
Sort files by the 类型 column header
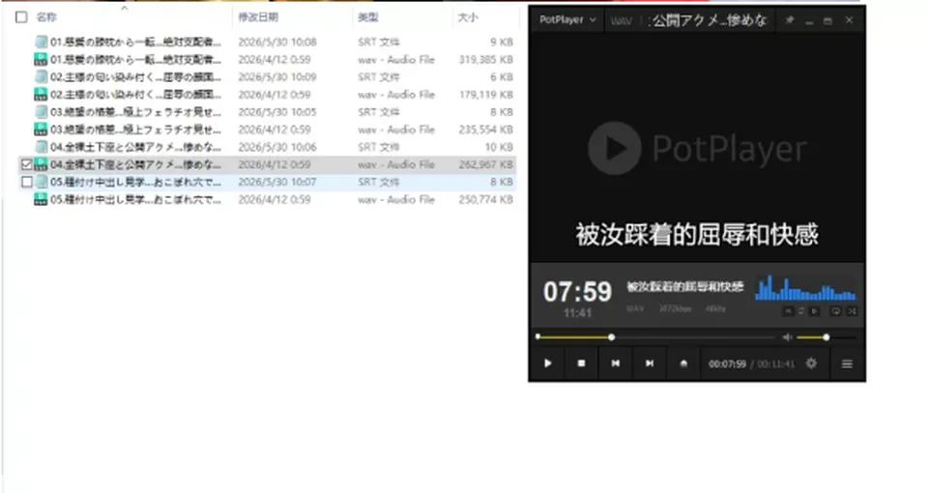(367, 17)
